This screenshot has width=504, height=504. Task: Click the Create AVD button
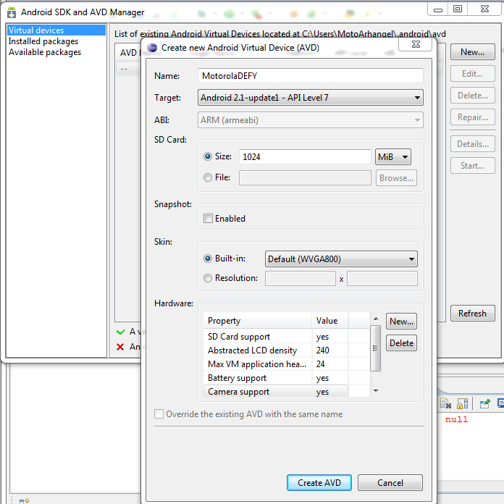click(319, 483)
